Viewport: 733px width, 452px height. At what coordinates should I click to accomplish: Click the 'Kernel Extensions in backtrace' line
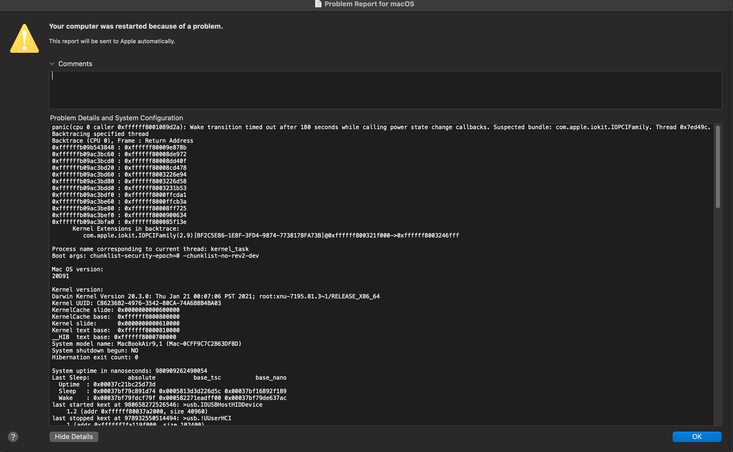[126, 229]
